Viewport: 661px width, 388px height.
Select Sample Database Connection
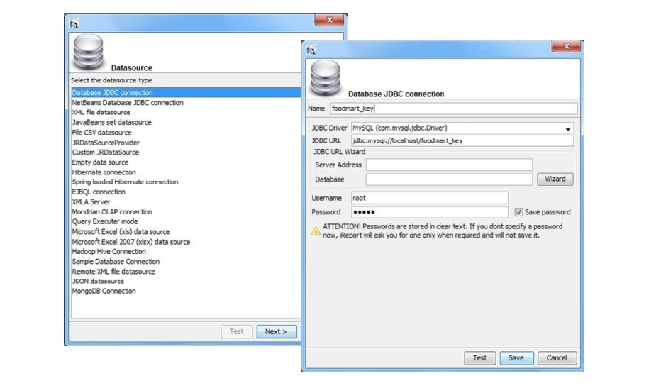(116, 262)
